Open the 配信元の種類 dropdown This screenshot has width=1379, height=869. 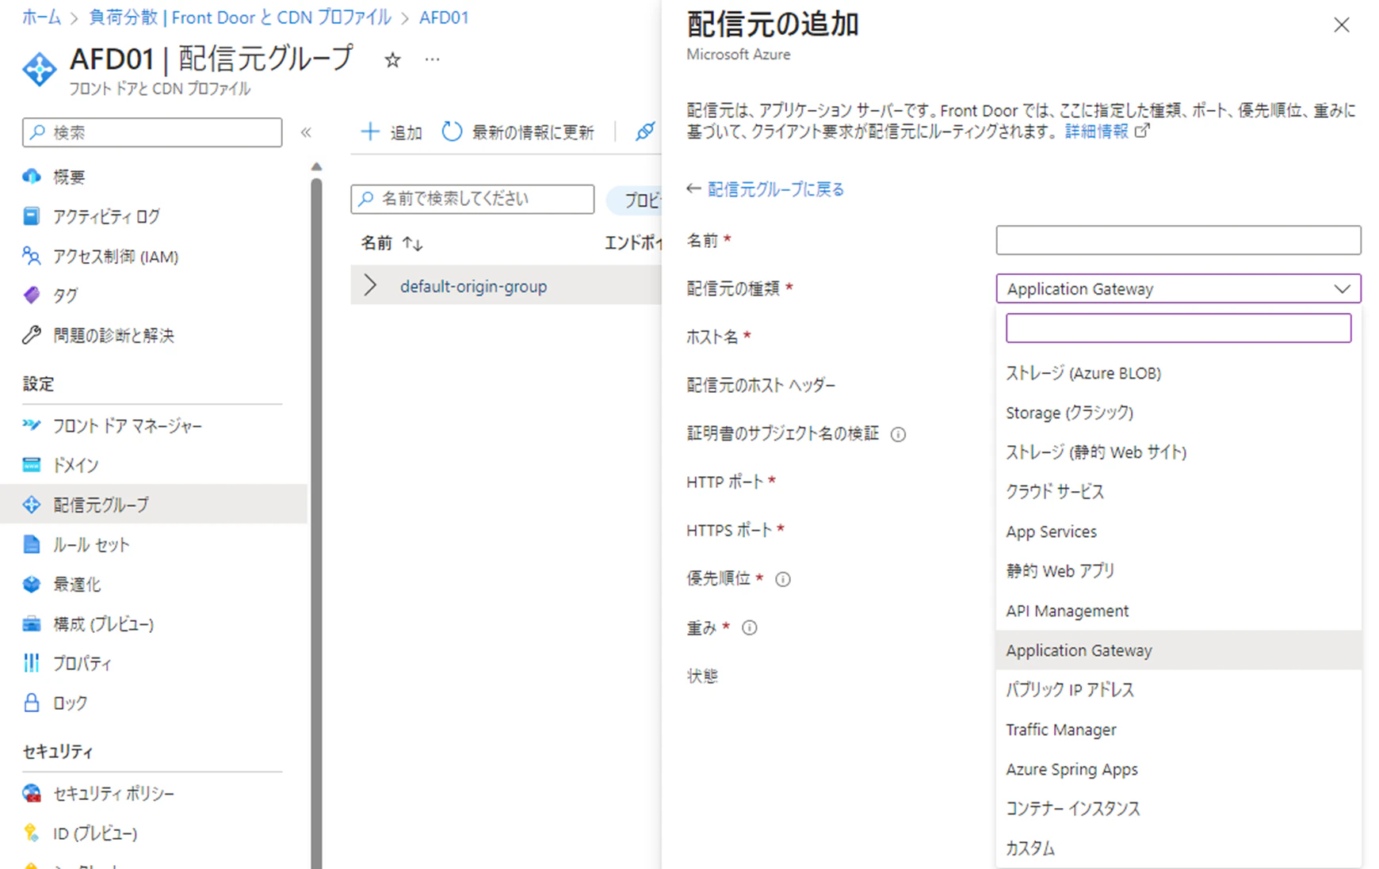tap(1178, 288)
